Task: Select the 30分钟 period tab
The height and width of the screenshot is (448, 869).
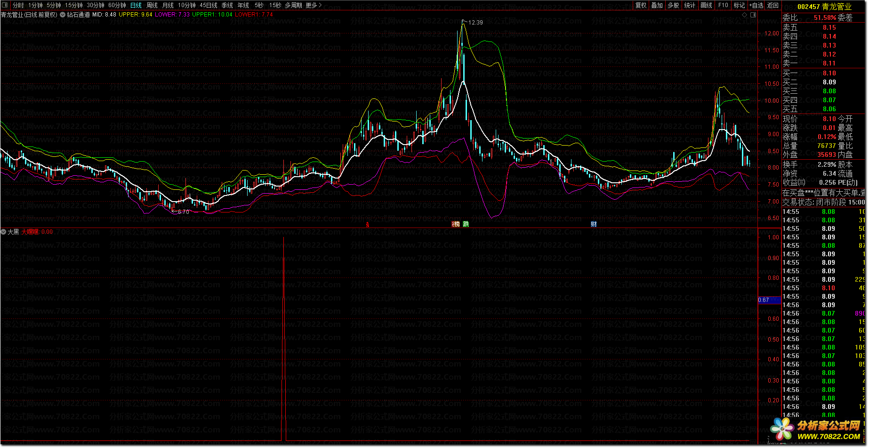Action: pos(96,5)
